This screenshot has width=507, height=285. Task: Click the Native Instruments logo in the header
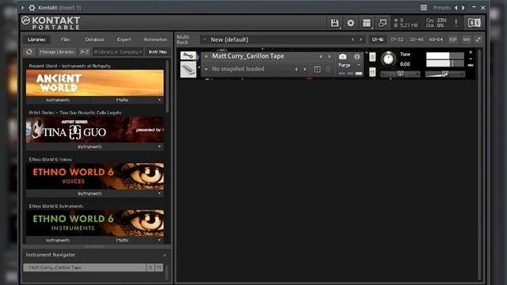pyautogui.click(x=475, y=23)
